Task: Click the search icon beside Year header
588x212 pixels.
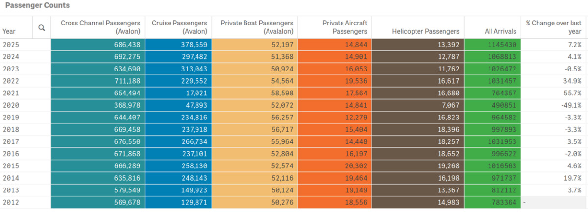Action: (x=42, y=27)
